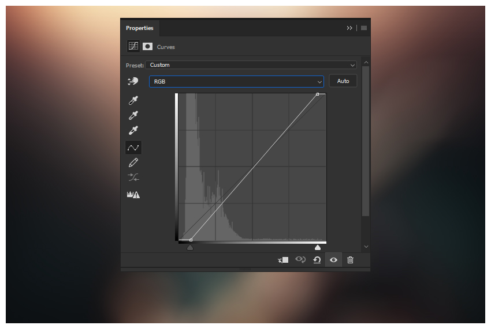Click the Auto button
The image size is (491, 329).
tap(343, 81)
